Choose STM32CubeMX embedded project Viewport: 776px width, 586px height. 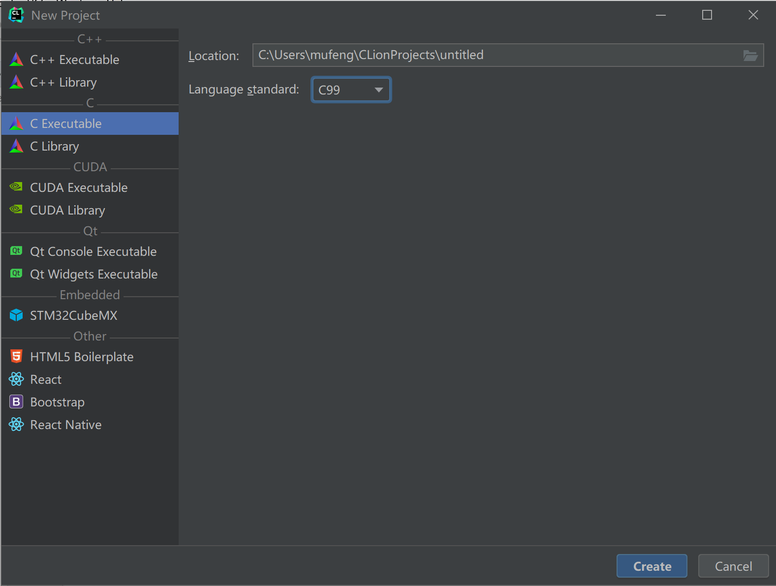pyautogui.click(x=90, y=315)
